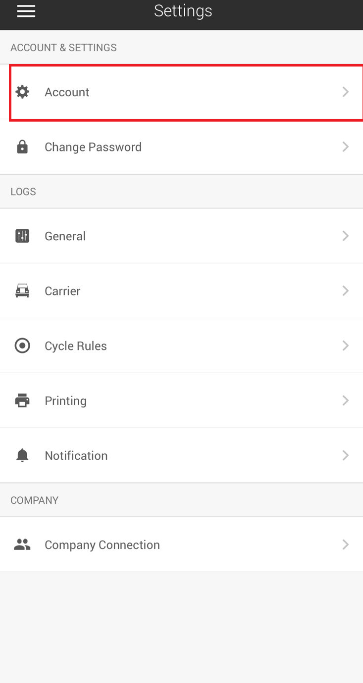Tap the Company Connection people icon

(22, 545)
